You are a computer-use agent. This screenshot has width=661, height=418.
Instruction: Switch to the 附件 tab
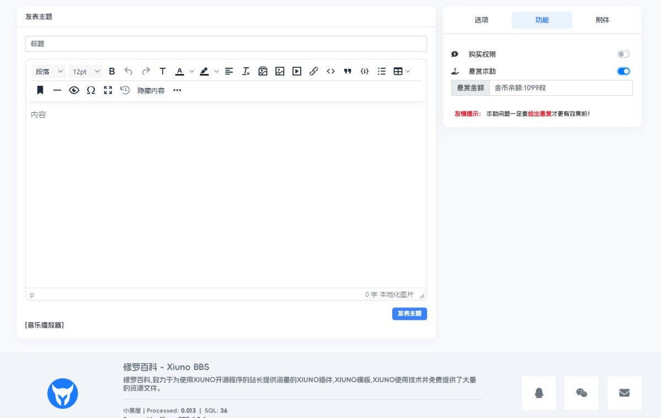pyautogui.click(x=603, y=20)
